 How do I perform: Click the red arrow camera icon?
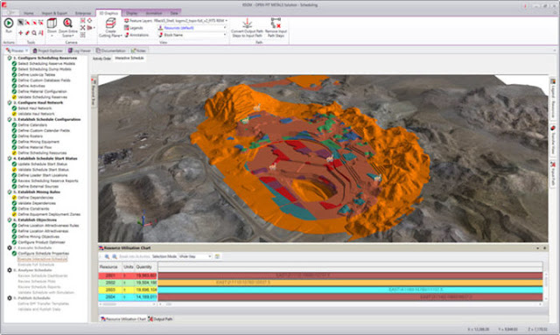89,27
